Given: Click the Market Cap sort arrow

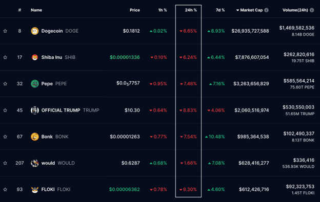Looking at the screenshot, I should pyautogui.click(x=237, y=10).
